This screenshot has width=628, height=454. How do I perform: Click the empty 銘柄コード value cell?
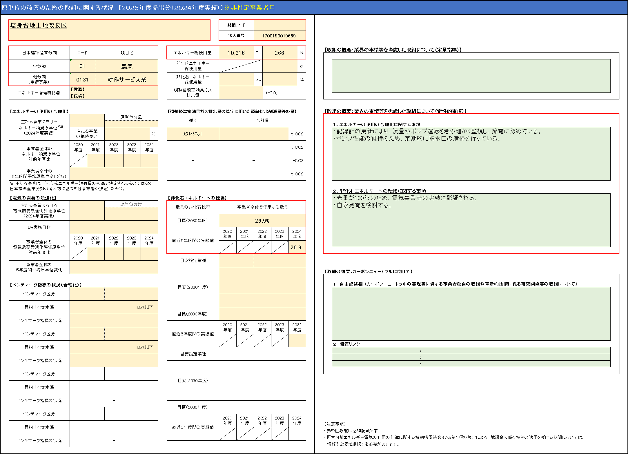point(279,25)
